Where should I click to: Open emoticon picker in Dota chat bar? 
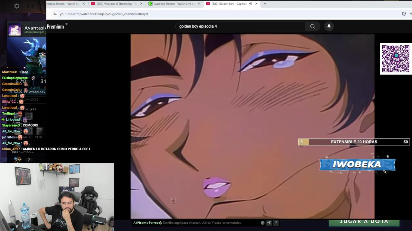point(263,223)
